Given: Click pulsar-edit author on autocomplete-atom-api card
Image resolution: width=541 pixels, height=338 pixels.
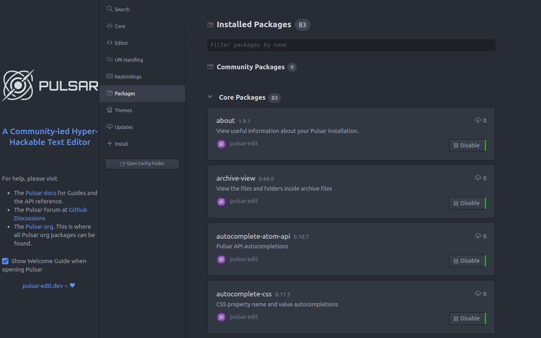Looking at the screenshot, I should (x=244, y=259).
